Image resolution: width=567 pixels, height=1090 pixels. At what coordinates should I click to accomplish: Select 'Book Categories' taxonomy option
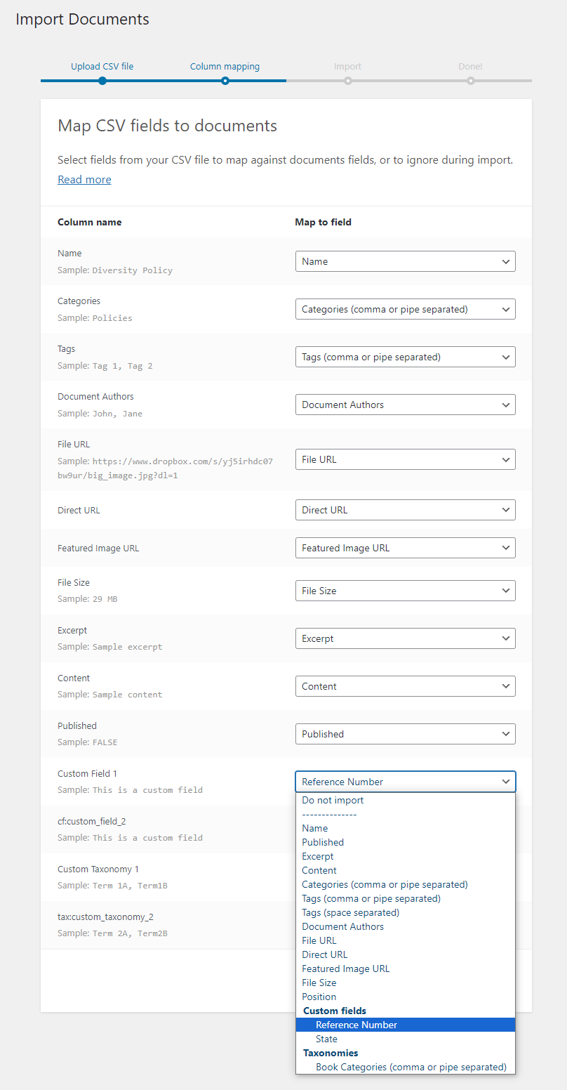[x=411, y=1067]
